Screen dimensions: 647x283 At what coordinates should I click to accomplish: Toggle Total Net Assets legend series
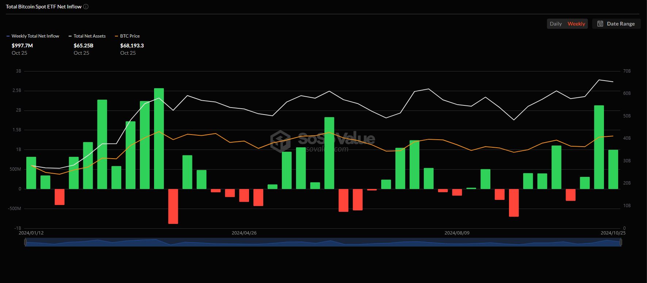pyautogui.click(x=87, y=36)
